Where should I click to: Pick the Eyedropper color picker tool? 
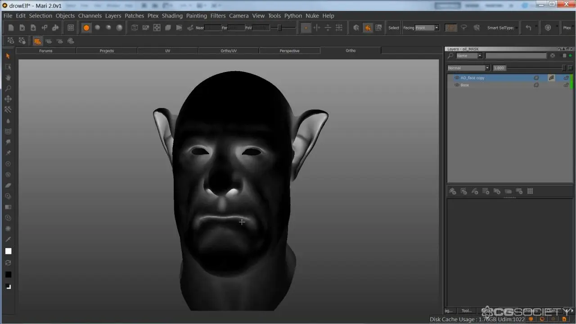tap(8, 239)
